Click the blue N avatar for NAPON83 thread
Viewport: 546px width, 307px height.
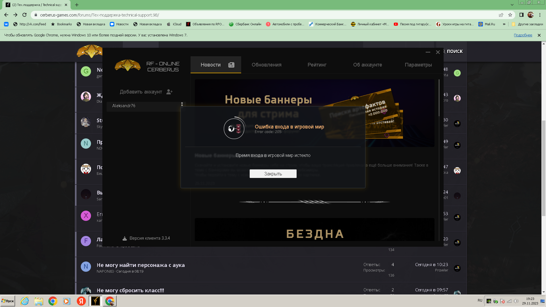click(86, 267)
